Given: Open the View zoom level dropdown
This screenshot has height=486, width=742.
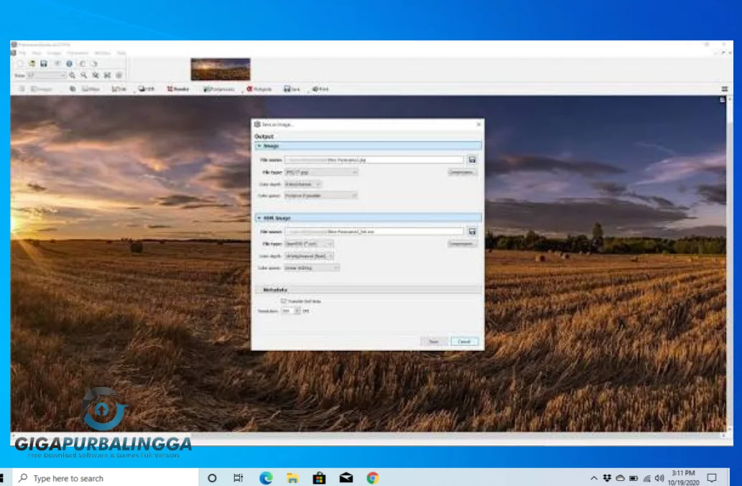Looking at the screenshot, I should coord(47,75).
